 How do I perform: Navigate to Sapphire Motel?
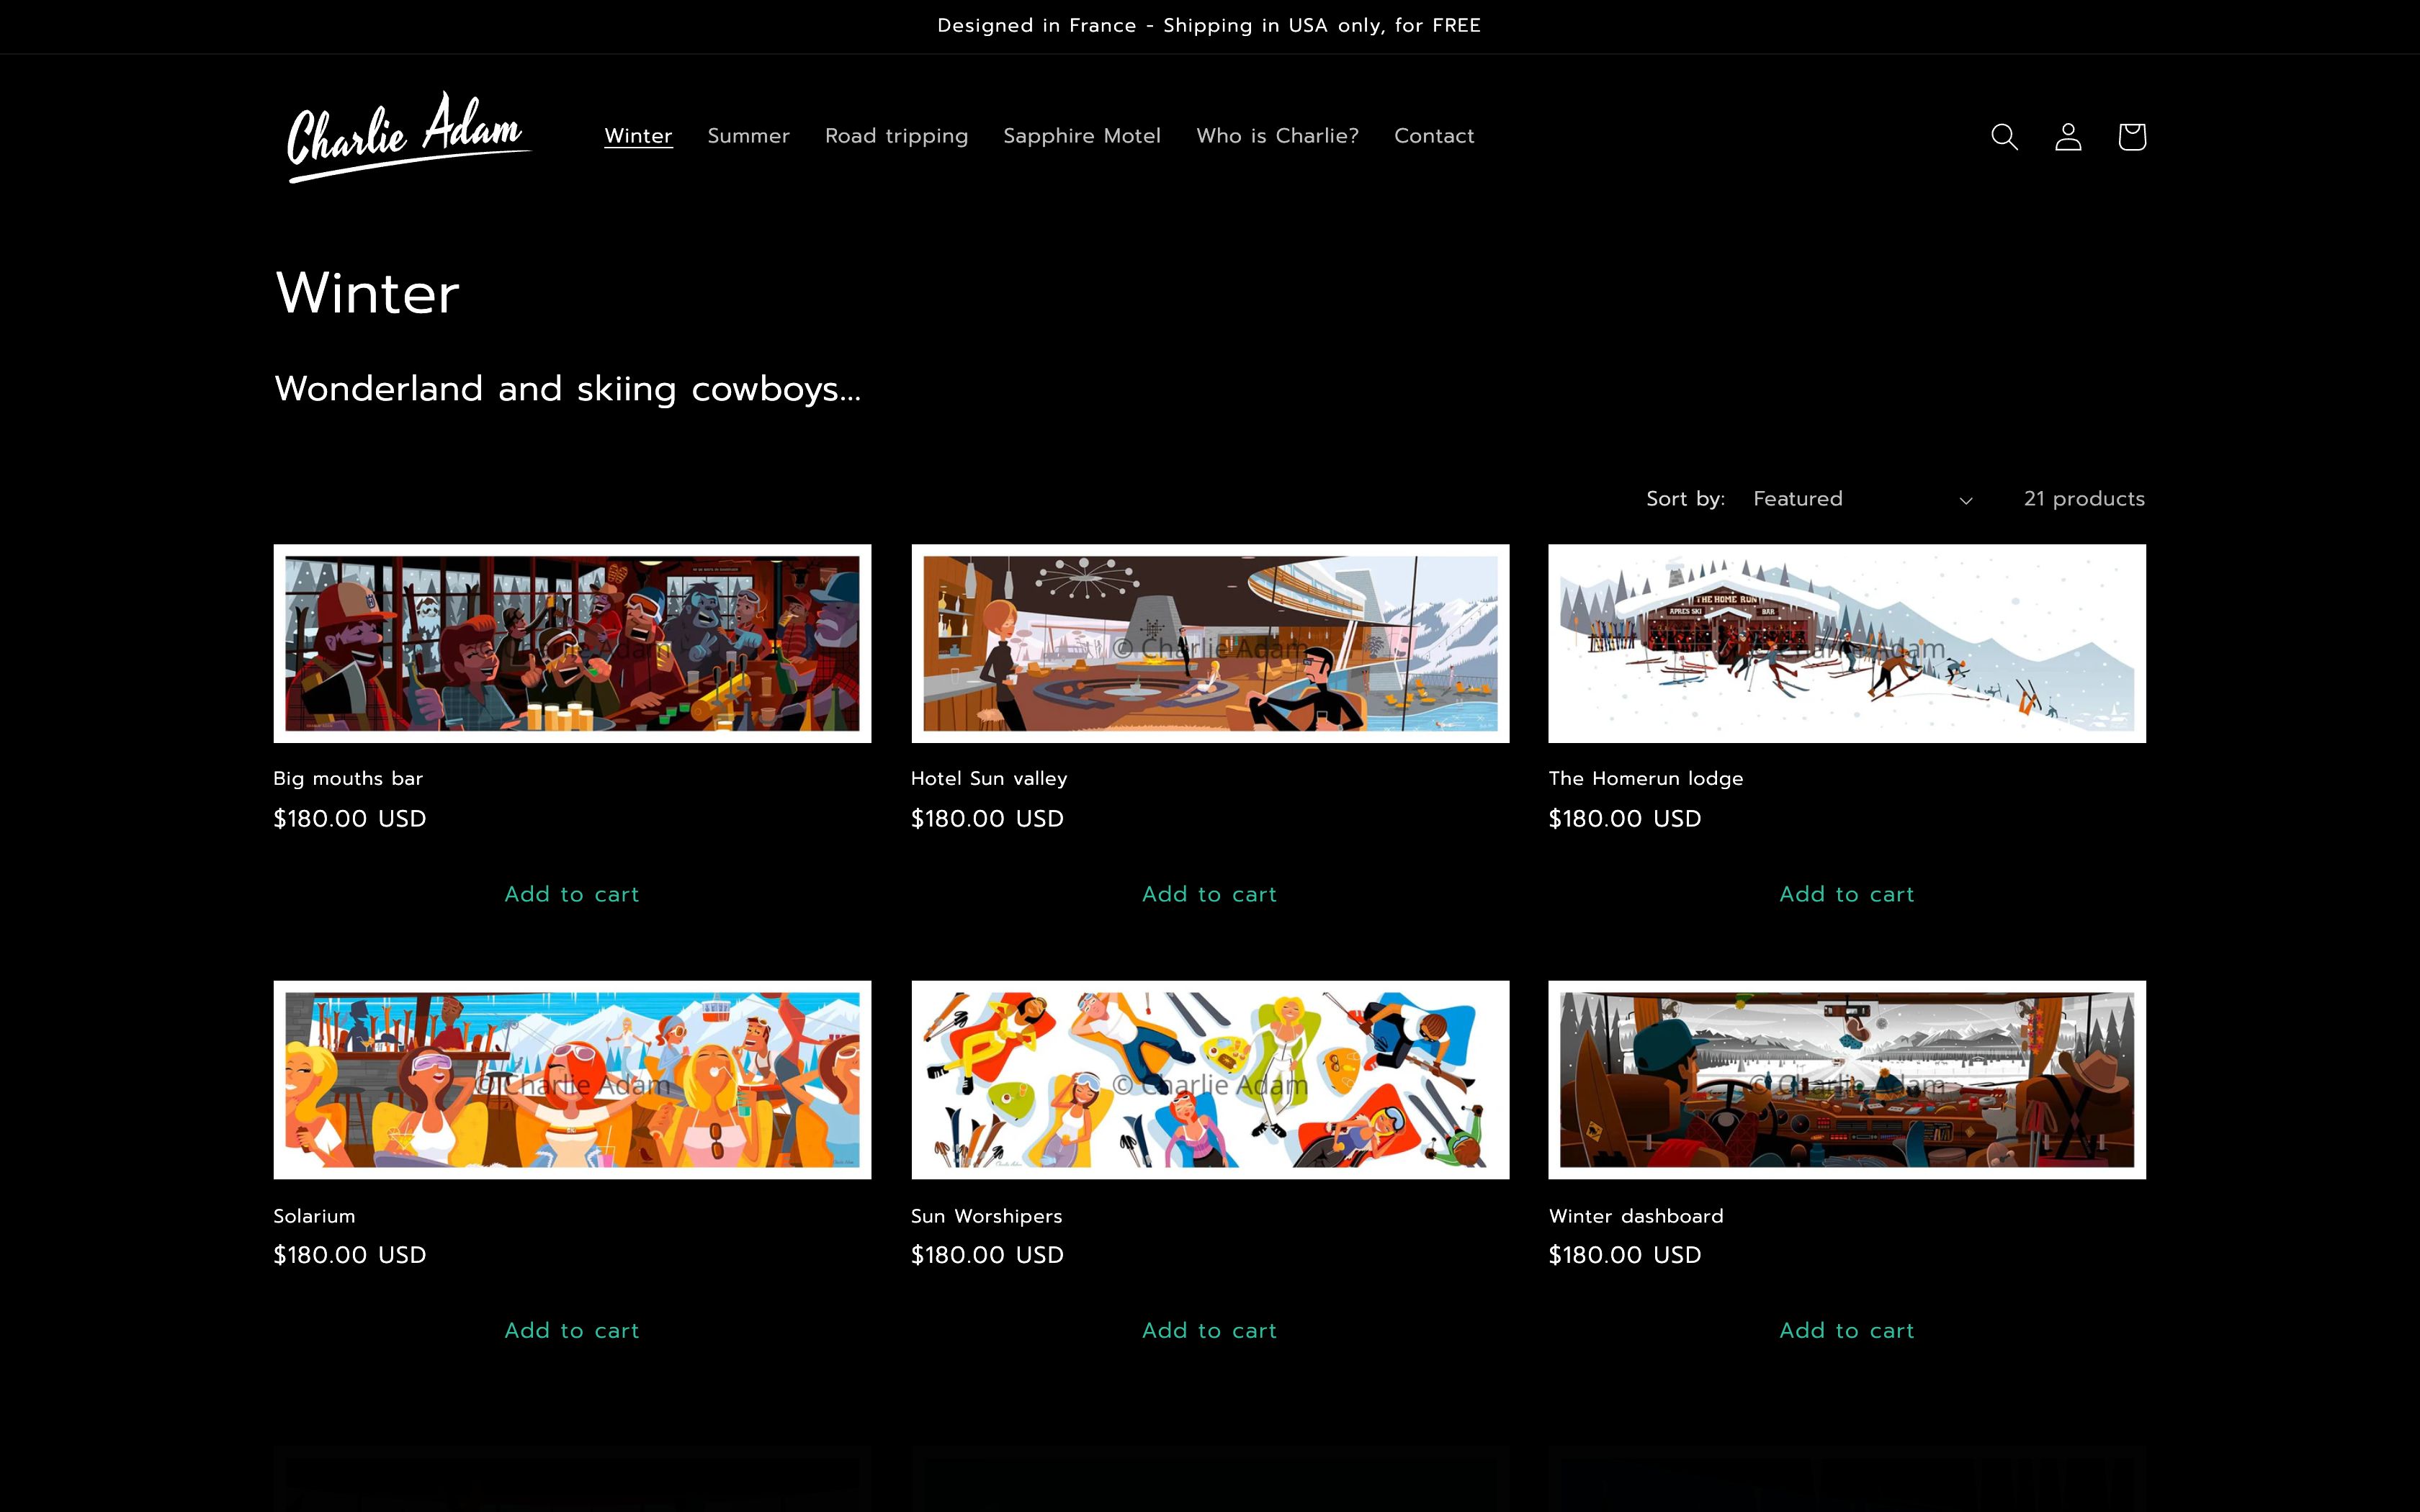(1082, 136)
